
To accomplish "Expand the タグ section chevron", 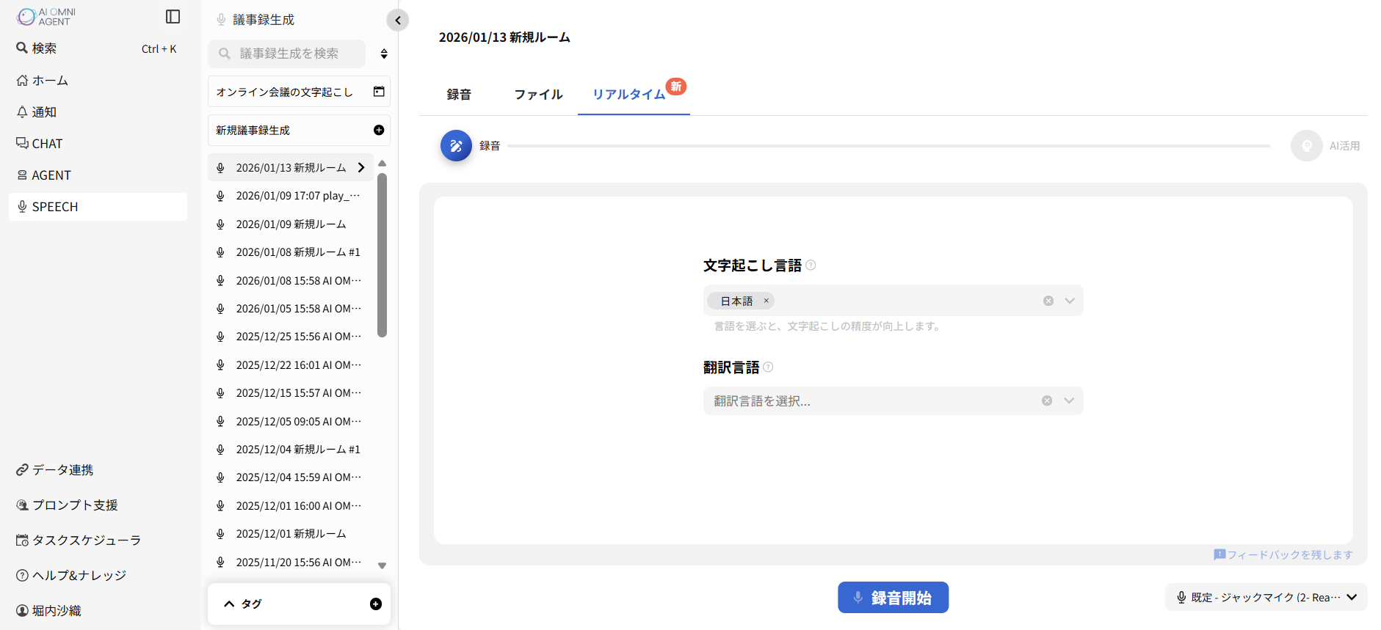I will point(229,604).
